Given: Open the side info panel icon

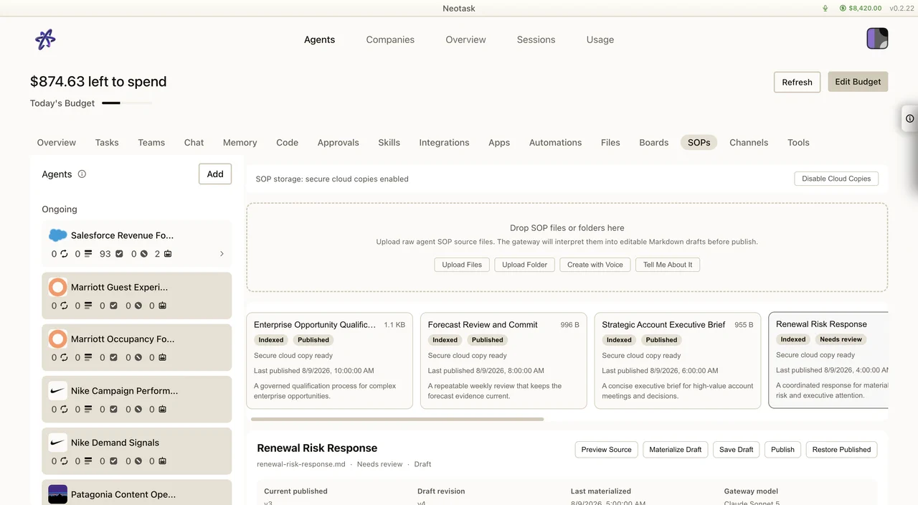Looking at the screenshot, I should (910, 118).
